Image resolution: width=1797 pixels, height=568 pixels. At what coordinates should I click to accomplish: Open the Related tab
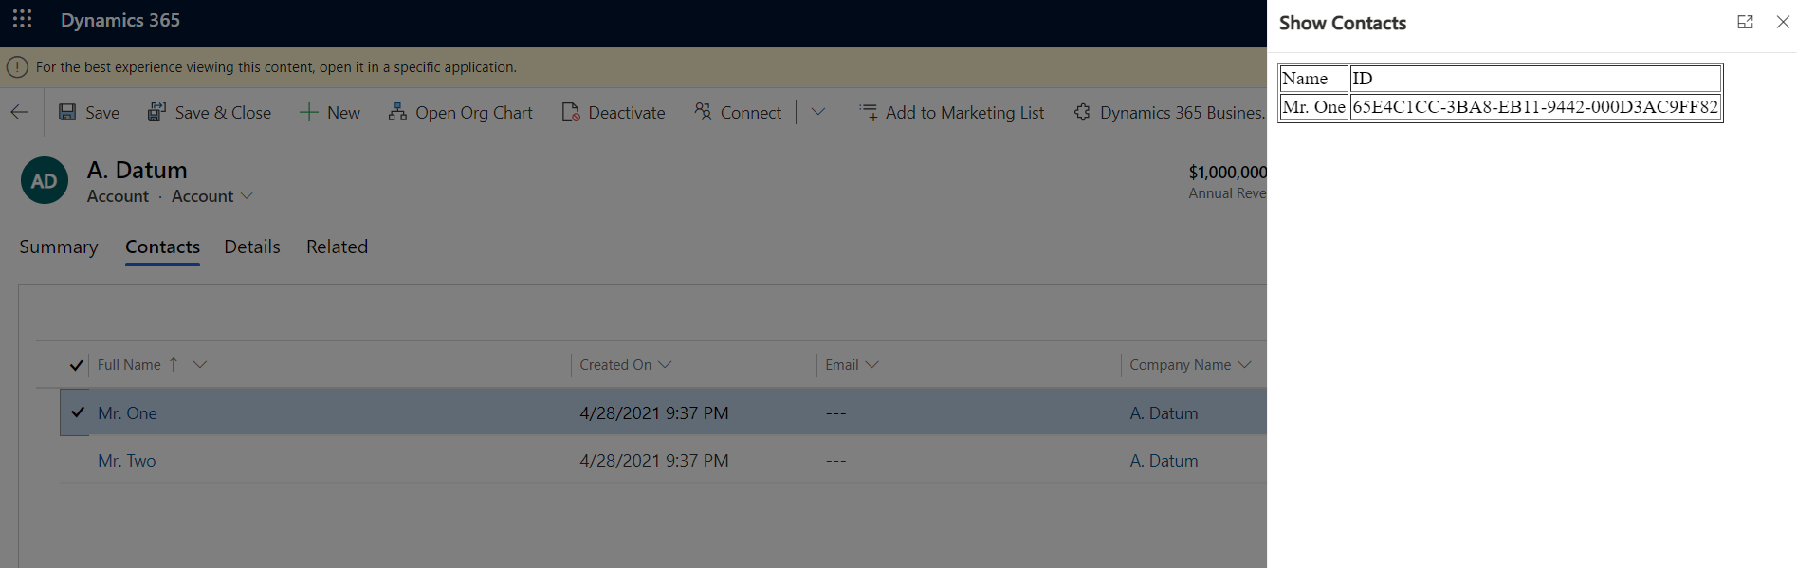tap(337, 247)
